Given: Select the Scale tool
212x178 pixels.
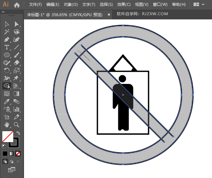Looking at the screenshot, I should [17, 70].
